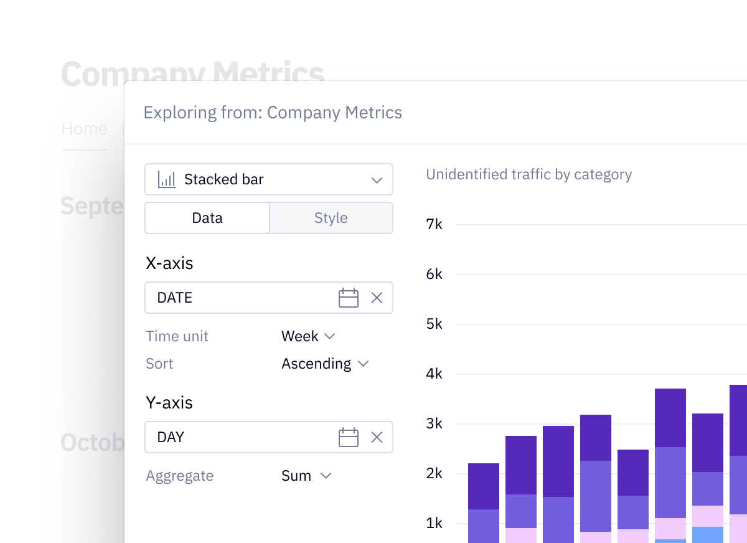This screenshot has width=747, height=543.
Task: Click the chevron on the chart type selector
Action: [377, 179]
